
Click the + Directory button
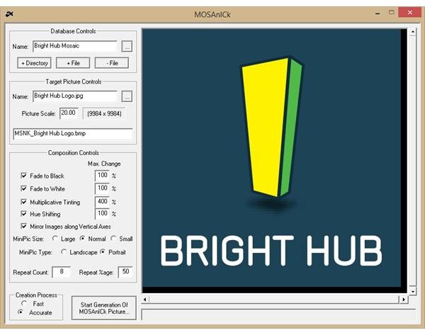tap(34, 63)
